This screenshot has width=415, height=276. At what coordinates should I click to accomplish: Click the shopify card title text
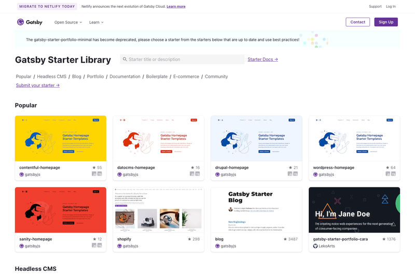click(x=124, y=239)
